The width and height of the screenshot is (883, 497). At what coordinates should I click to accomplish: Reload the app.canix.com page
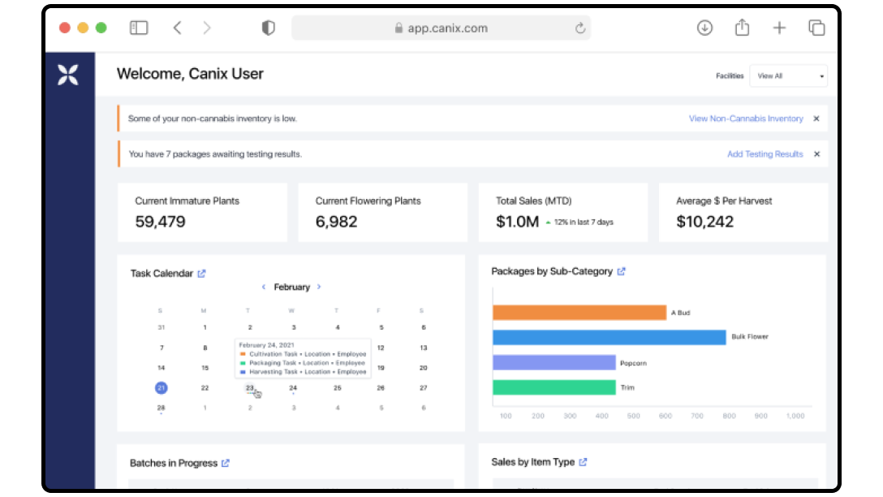pos(580,28)
